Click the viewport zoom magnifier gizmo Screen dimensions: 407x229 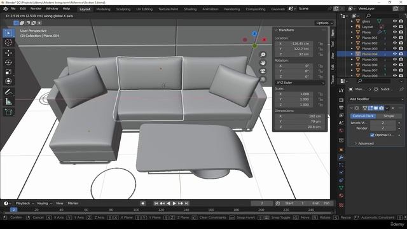(x=263, y=55)
